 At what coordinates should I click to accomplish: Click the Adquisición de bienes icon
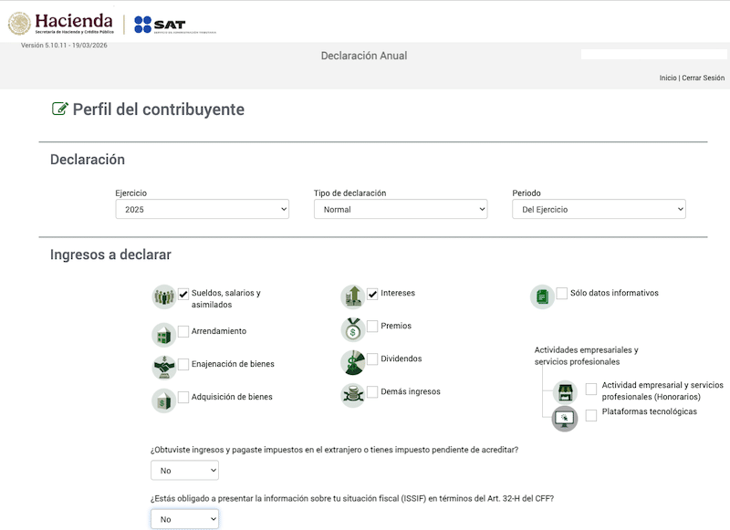tap(163, 400)
